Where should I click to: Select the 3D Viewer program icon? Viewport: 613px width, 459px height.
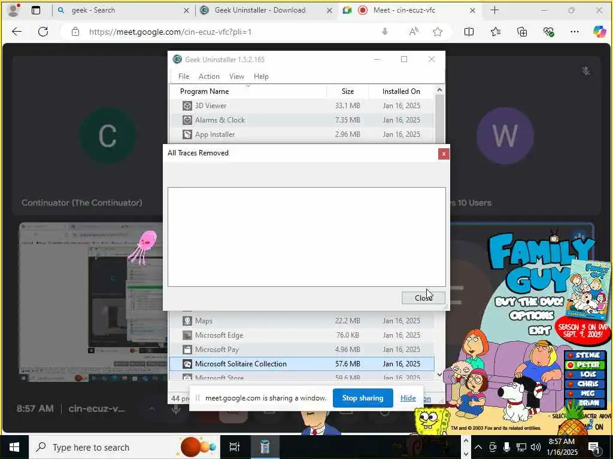click(x=187, y=106)
